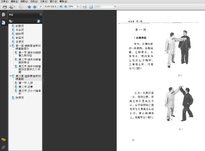Open the 编辑 menu
This screenshot has height=151, width=205.
pos(14,1)
